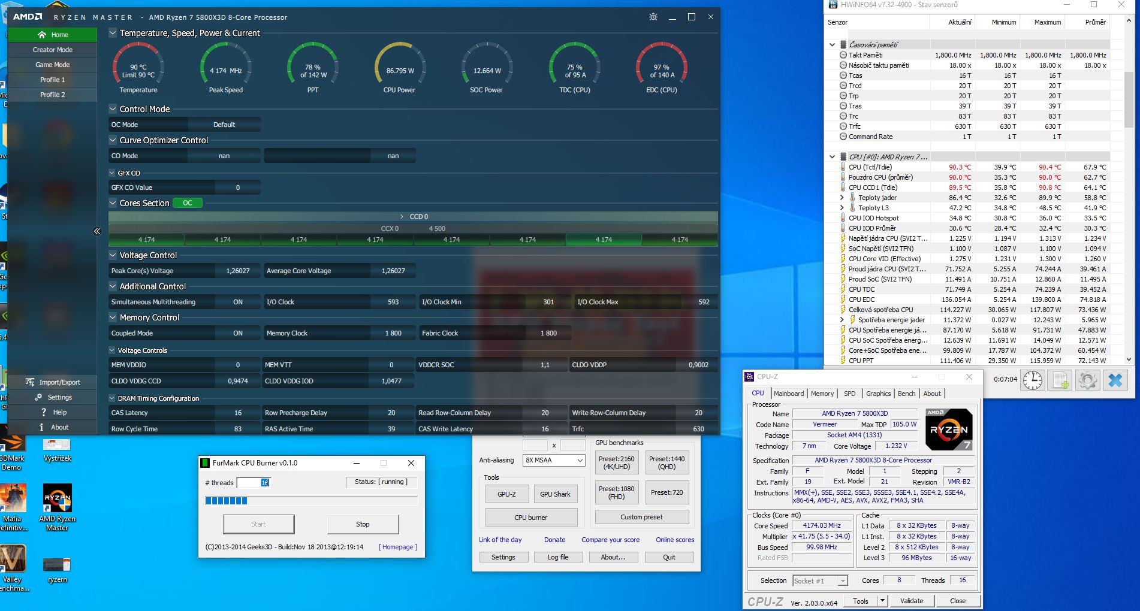Select Game Mode in Ryzen Master sidebar
Viewport: 1140px width, 611px height.
53,65
